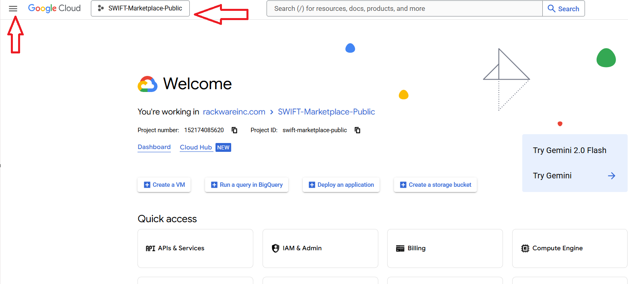Click the Project number label text
The image size is (628, 284).
(x=158, y=130)
